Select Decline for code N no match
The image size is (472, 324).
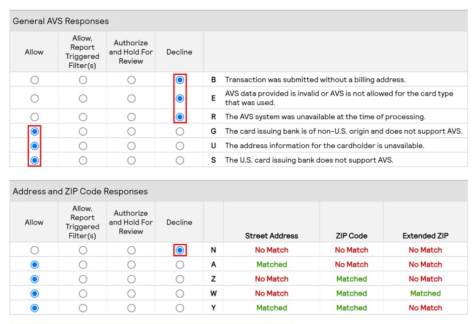click(x=180, y=250)
